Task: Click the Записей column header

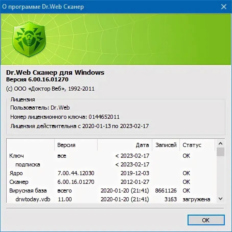Action: (166, 145)
